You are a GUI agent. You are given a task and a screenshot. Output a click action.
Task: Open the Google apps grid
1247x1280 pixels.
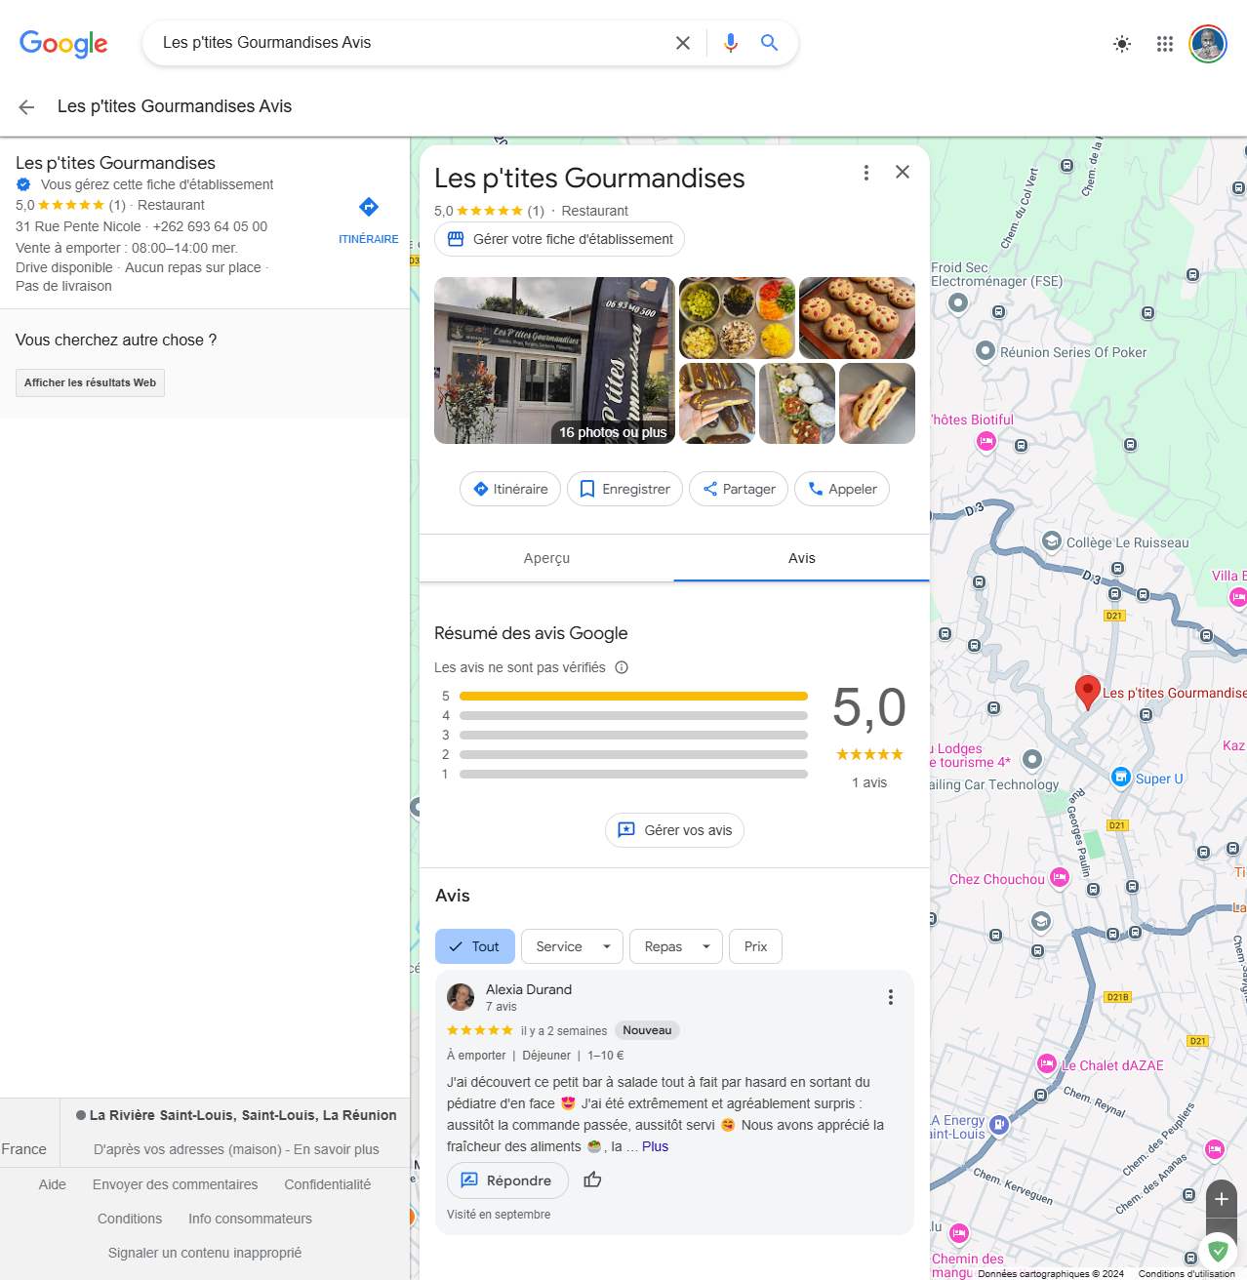coord(1165,44)
